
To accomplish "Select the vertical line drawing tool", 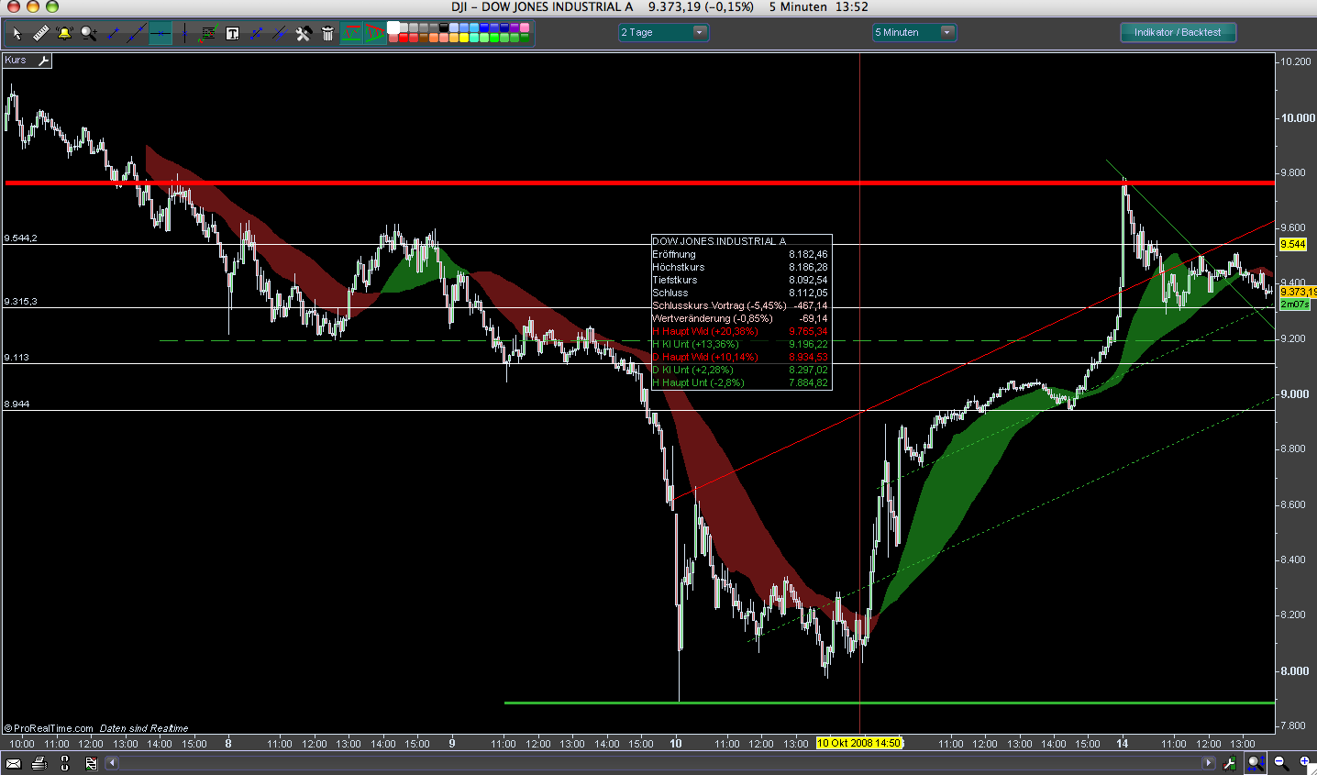I will pyautogui.click(x=184, y=34).
